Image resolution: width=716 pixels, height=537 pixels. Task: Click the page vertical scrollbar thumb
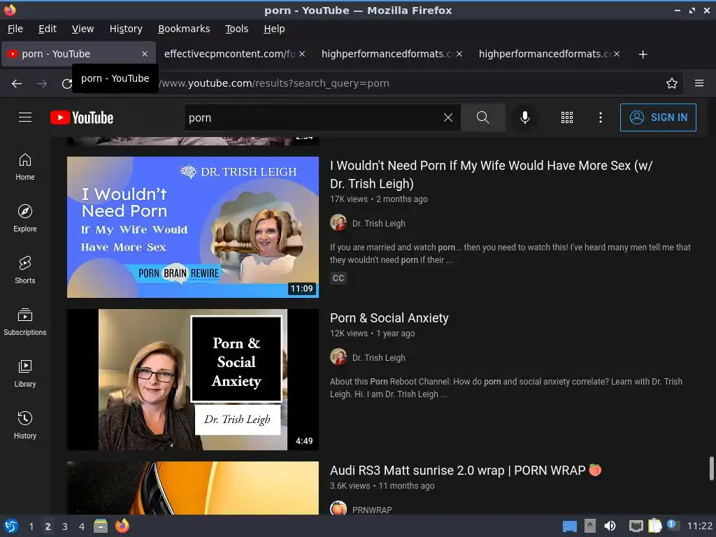711,468
